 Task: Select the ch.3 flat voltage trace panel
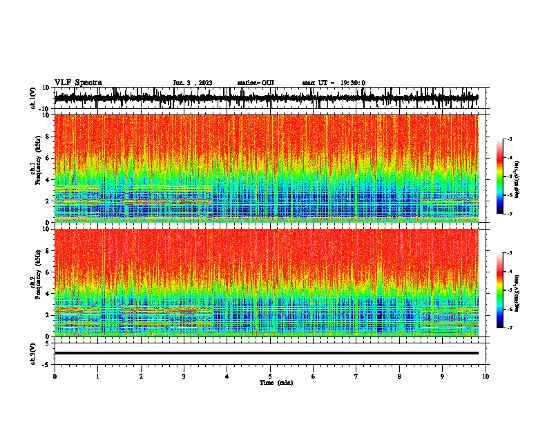pyautogui.click(x=270, y=354)
